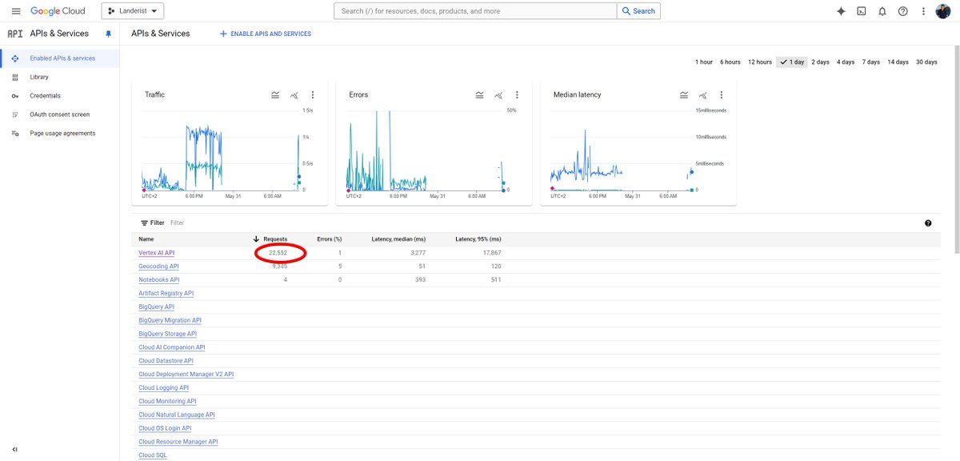Image resolution: width=960 pixels, height=461 pixels.
Task: Click the Credentials key icon
Action: point(14,96)
